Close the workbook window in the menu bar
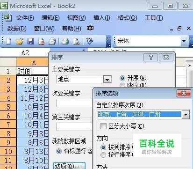 point(189,29)
